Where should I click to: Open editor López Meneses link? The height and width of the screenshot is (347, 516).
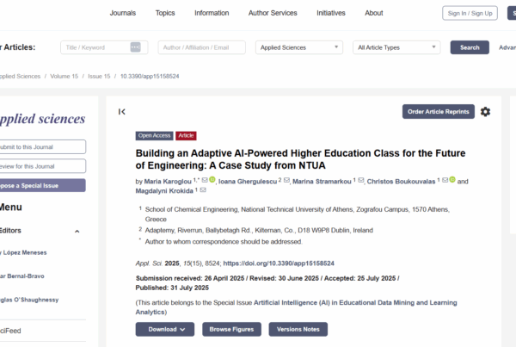tap(24, 252)
